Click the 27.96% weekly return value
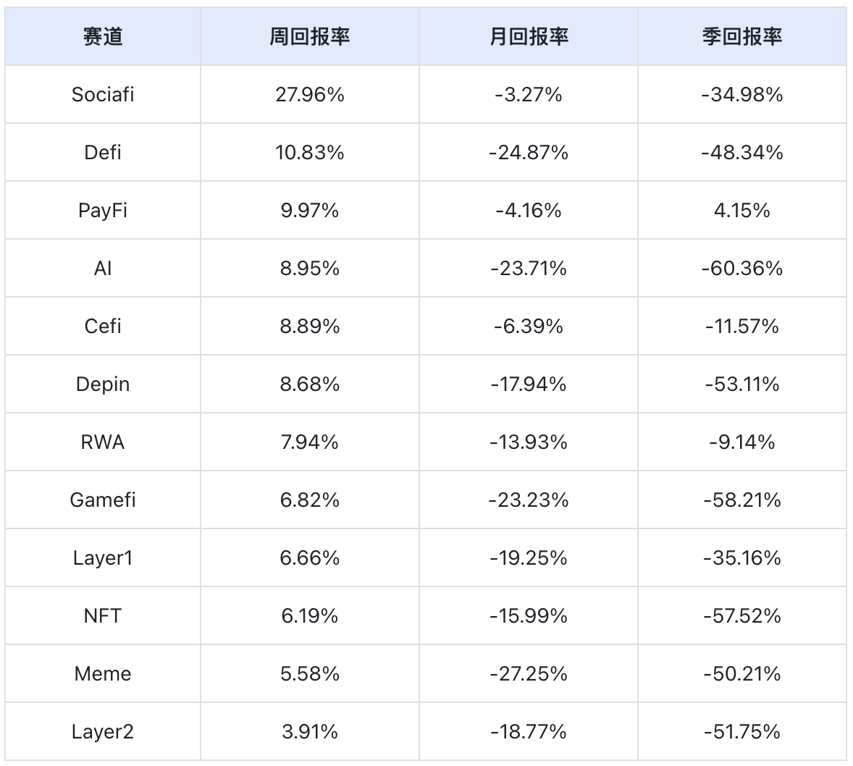Viewport: 853px width, 766px height. point(309,95)
